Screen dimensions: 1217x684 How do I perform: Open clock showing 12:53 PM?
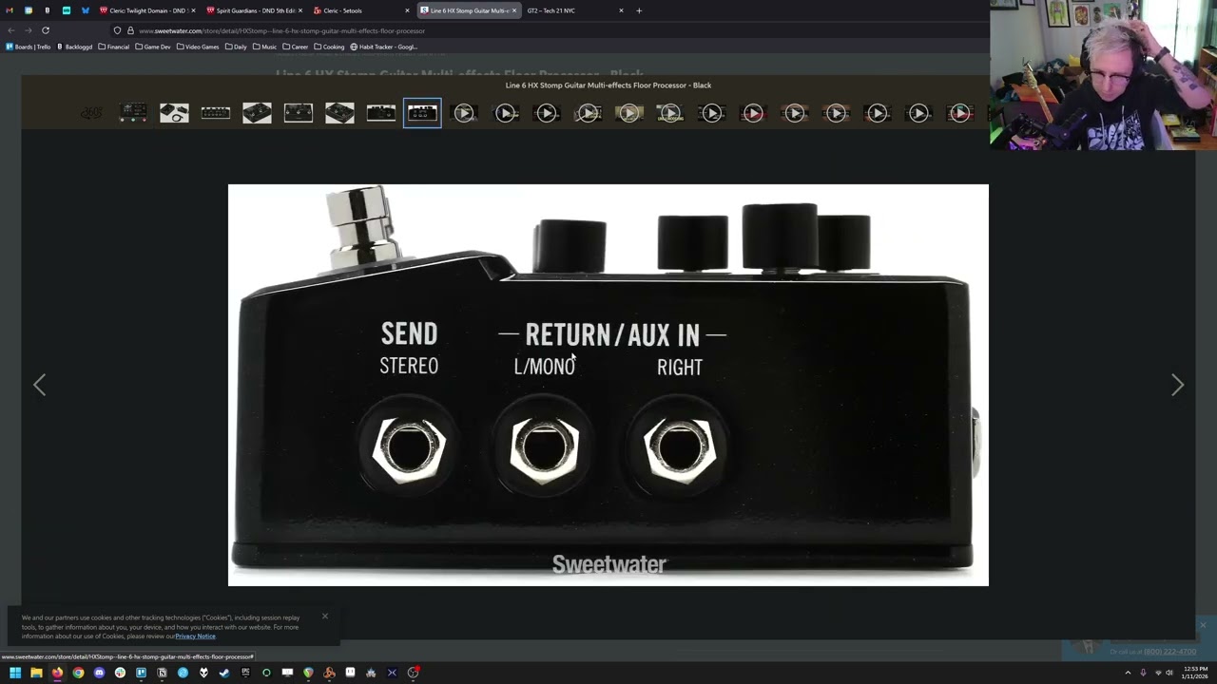[x=1195, y=673]
